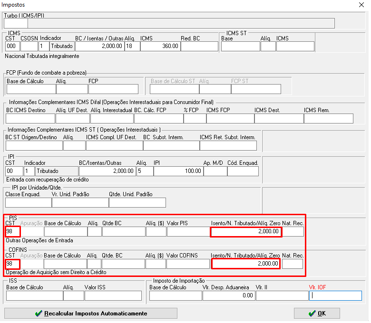
Task: Click the ICMS FCP field
Action: coord(231,119)
